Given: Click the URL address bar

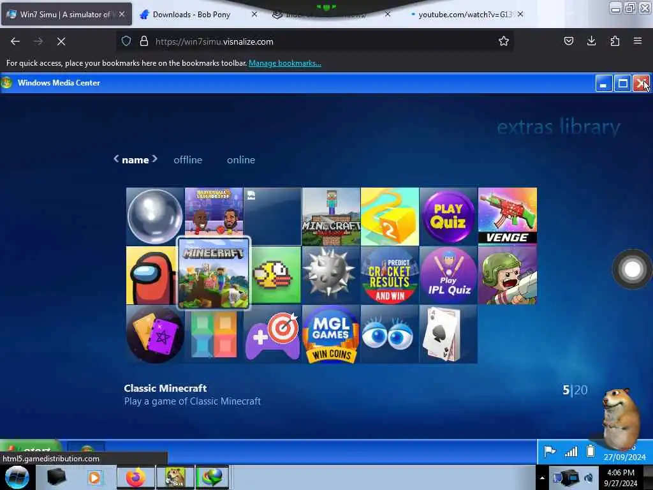Looking at the screenshot, I should (x=314, y=41).
